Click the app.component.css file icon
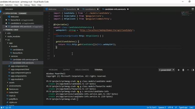 (9, 66)
